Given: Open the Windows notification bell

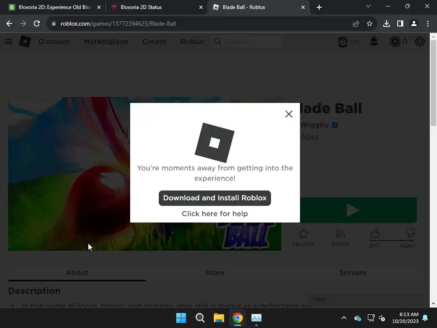Looking at the screenshot, I should coord(425,318).
